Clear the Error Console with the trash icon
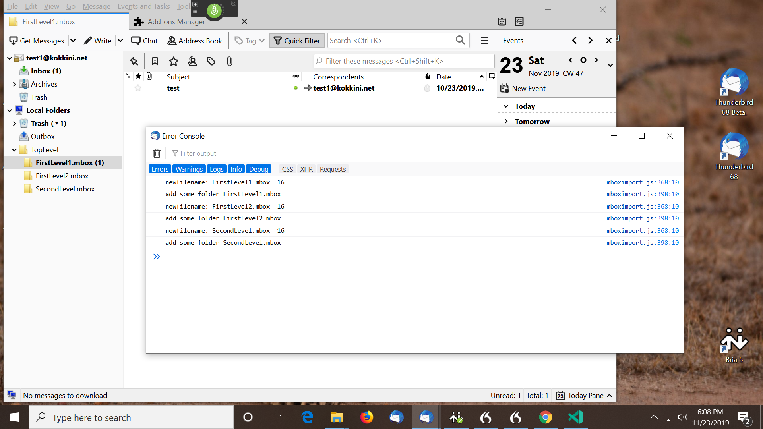The image size is (763, 429). pos(157,153)
